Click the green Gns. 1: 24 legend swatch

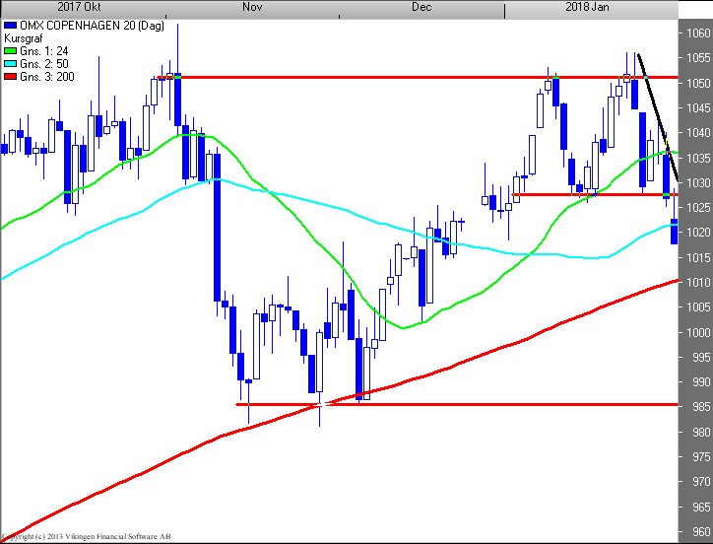[x=8, y=50]
